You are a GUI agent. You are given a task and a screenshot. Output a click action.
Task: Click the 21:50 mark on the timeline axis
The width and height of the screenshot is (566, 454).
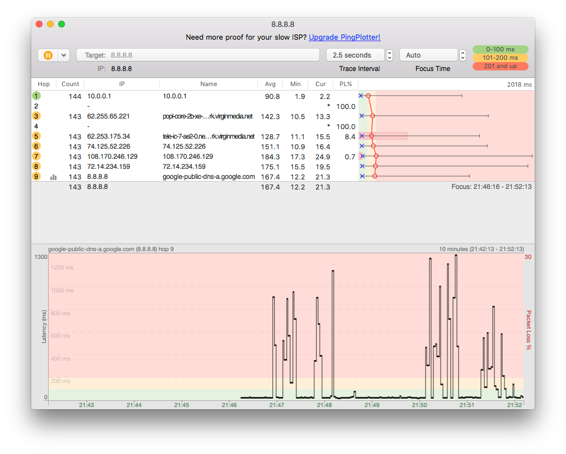pyautogui.click(x=419, y=405)
